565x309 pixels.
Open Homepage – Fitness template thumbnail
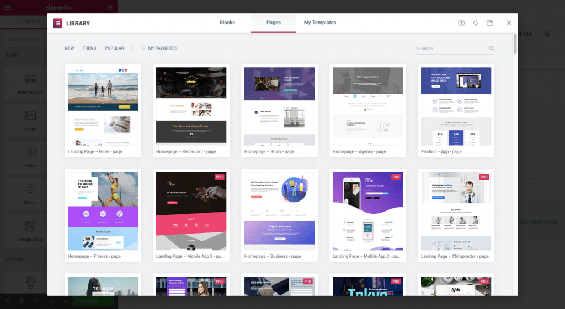[x=103, y=211]
